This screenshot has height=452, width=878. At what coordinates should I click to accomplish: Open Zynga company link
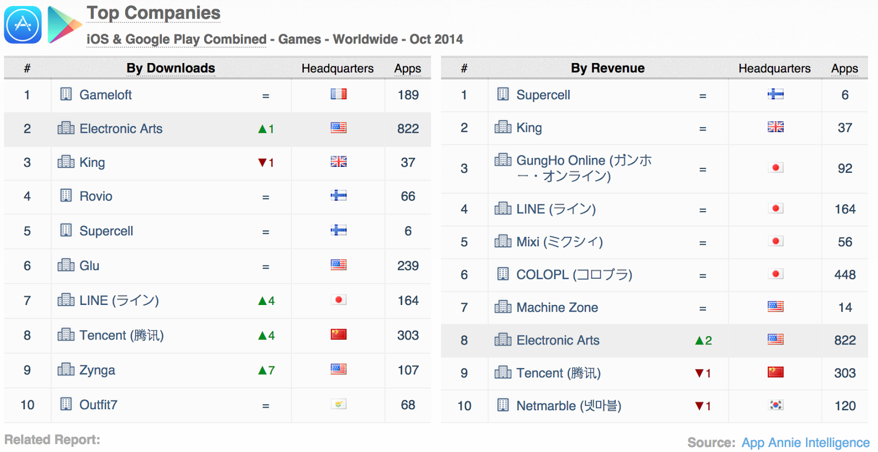click(97, 370)
